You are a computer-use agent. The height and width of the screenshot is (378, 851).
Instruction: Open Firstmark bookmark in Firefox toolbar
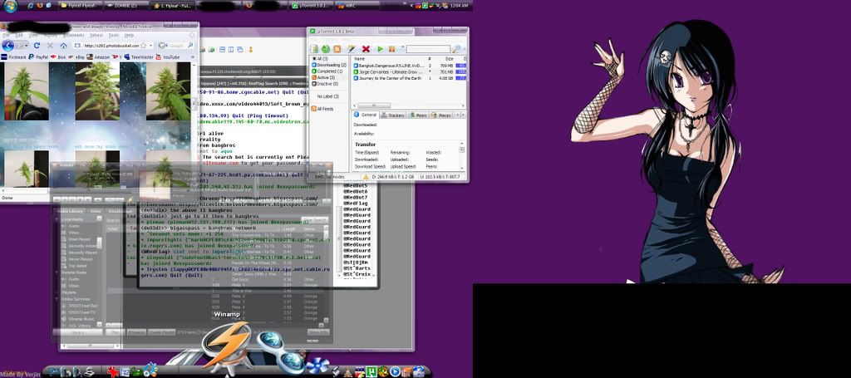(13, 57)
